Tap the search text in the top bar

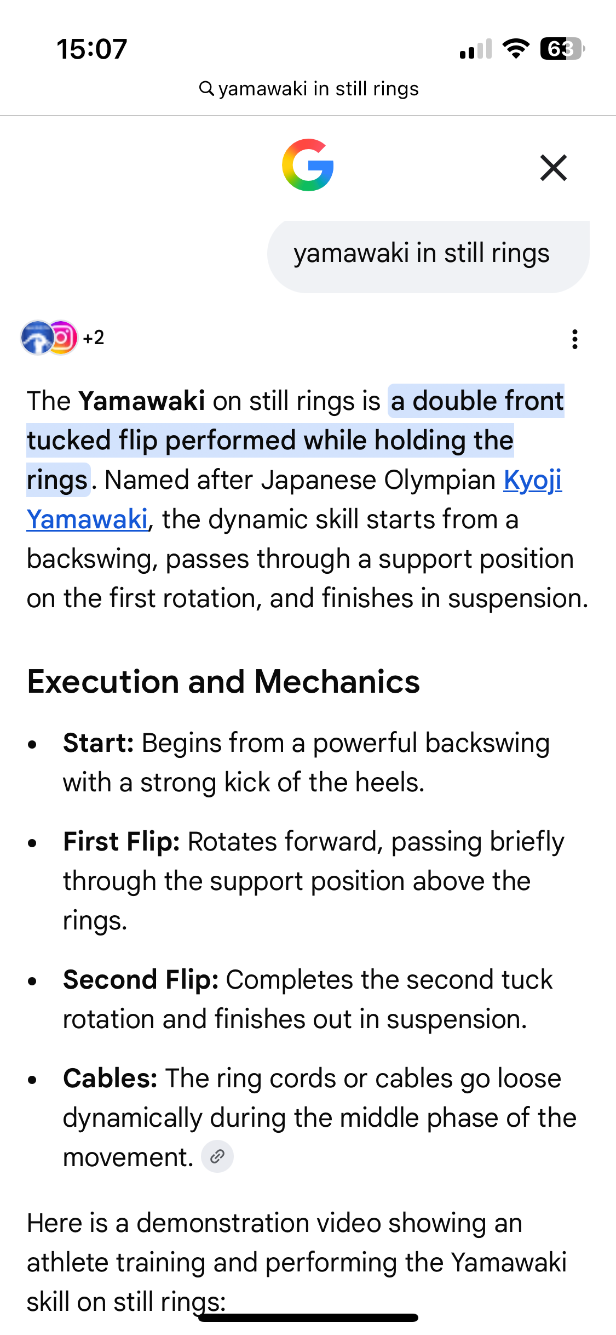(319, 89)
